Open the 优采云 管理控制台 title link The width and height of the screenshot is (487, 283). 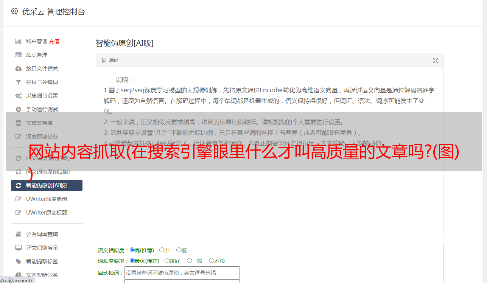click(53, 12)
